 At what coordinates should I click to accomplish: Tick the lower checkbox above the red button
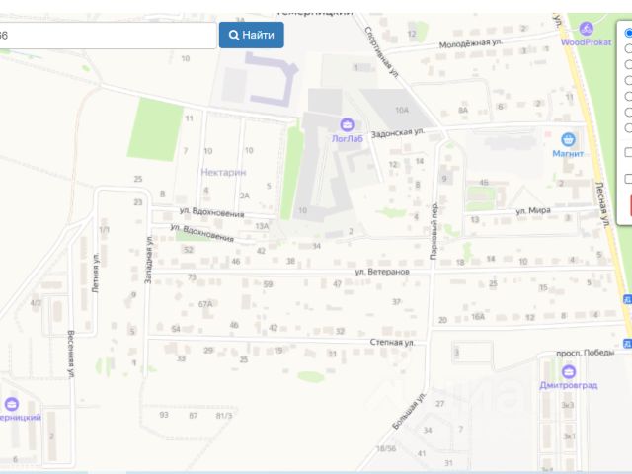pyautogui.click(x=628, y=179)
